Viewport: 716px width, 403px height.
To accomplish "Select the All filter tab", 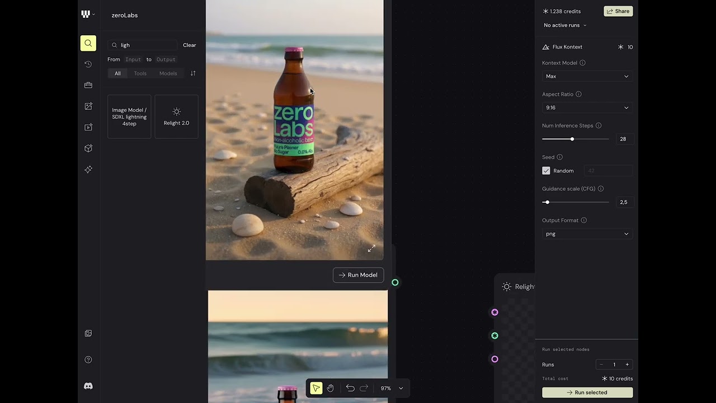I will [117, 73].
